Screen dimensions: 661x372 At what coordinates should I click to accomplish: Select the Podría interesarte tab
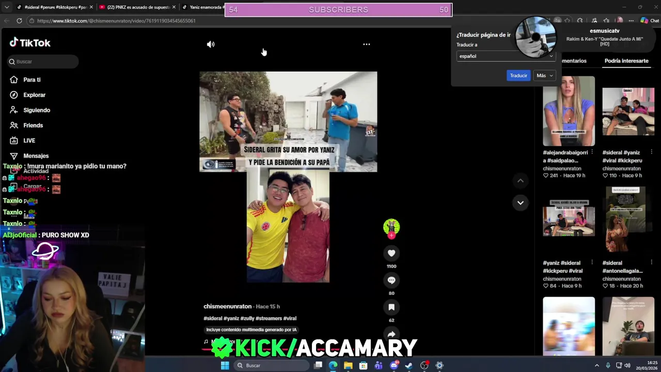626,61
